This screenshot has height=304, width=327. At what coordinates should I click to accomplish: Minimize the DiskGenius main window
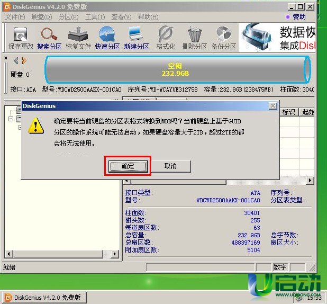click(292, 7)
